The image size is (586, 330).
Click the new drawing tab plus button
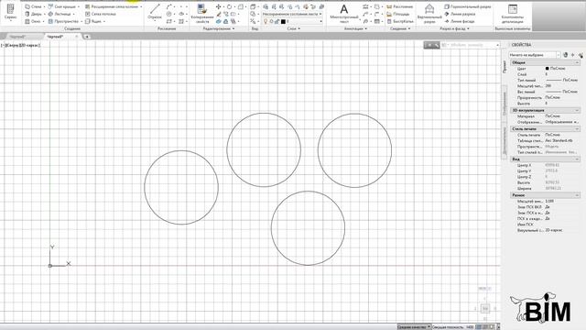[87, 37]
